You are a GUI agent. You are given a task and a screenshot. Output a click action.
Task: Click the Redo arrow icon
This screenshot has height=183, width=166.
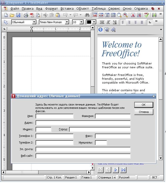(x=76, y=15)
